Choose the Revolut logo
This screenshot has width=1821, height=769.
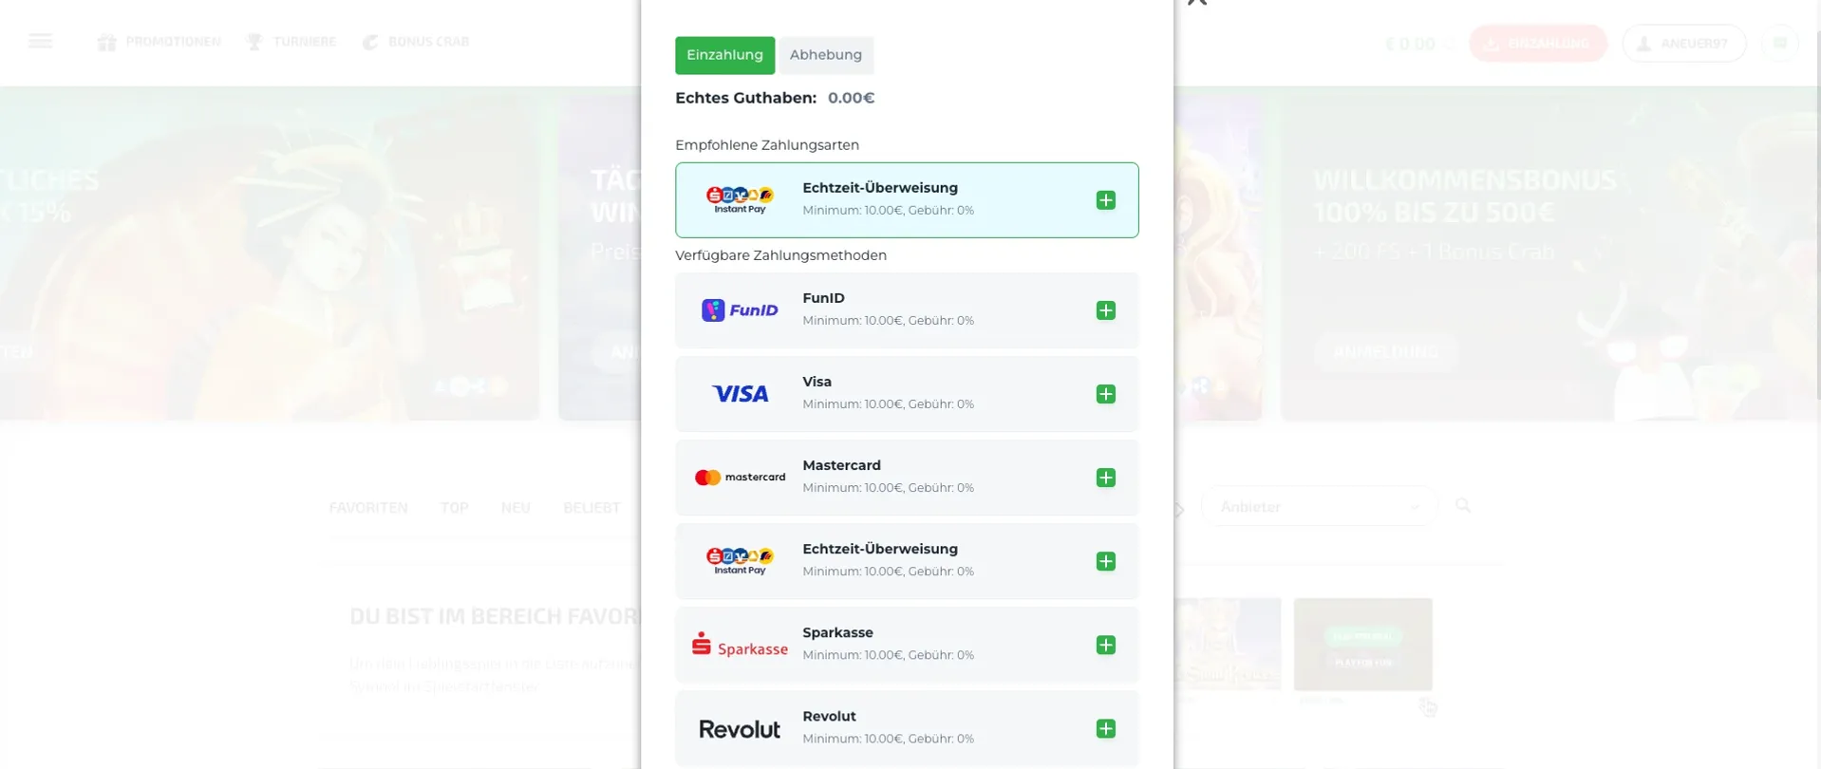tap(740, 729)
